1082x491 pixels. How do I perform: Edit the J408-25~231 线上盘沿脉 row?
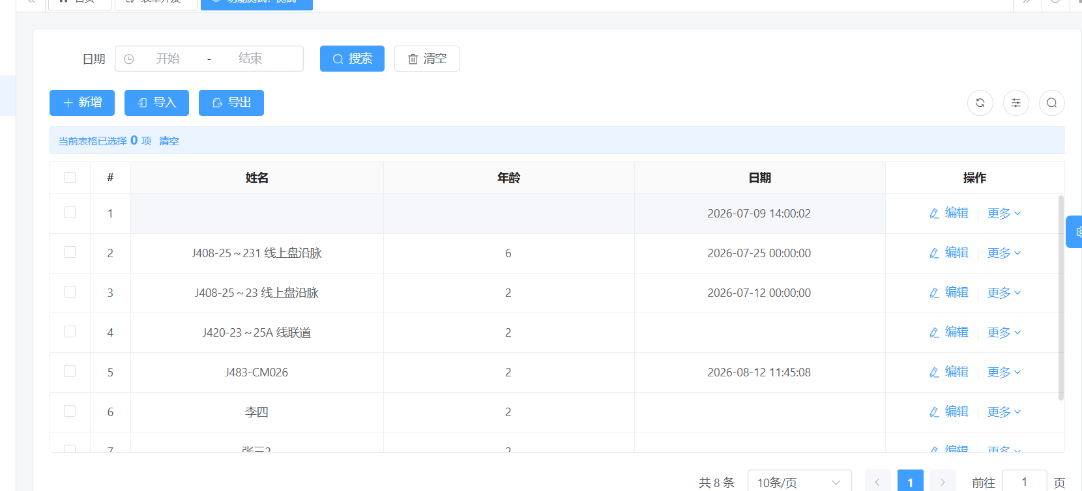[949, 253]
